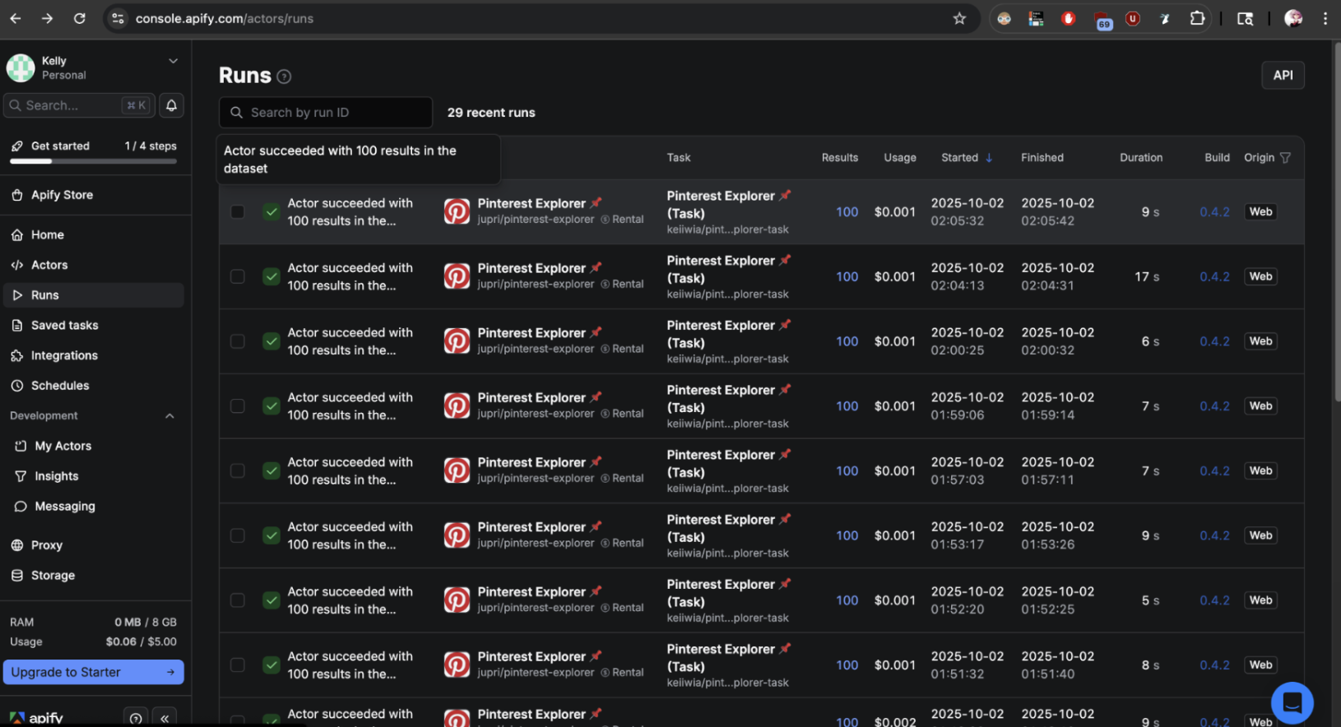
Task: Open Messaging in the sidebar
Action: coord(95,506)
